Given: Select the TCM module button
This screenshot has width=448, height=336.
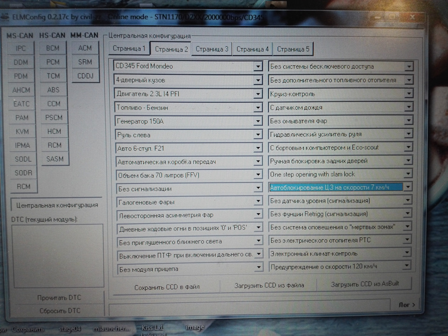Looking at the screenshot, I should (53, 76).
